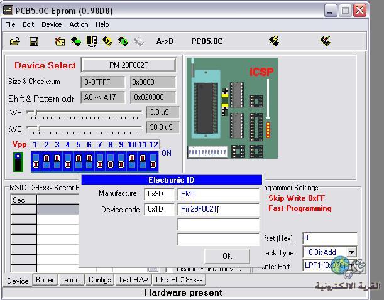Image resolution: width=384 pixels, height=300 pixels.
Task: Save buffer using the floppy disk icon
Action: (x=34, y=41)
